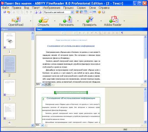Click the INS indicator in the status bar
This screenshot has width=148, height=132.
click(x=125, y=129)
